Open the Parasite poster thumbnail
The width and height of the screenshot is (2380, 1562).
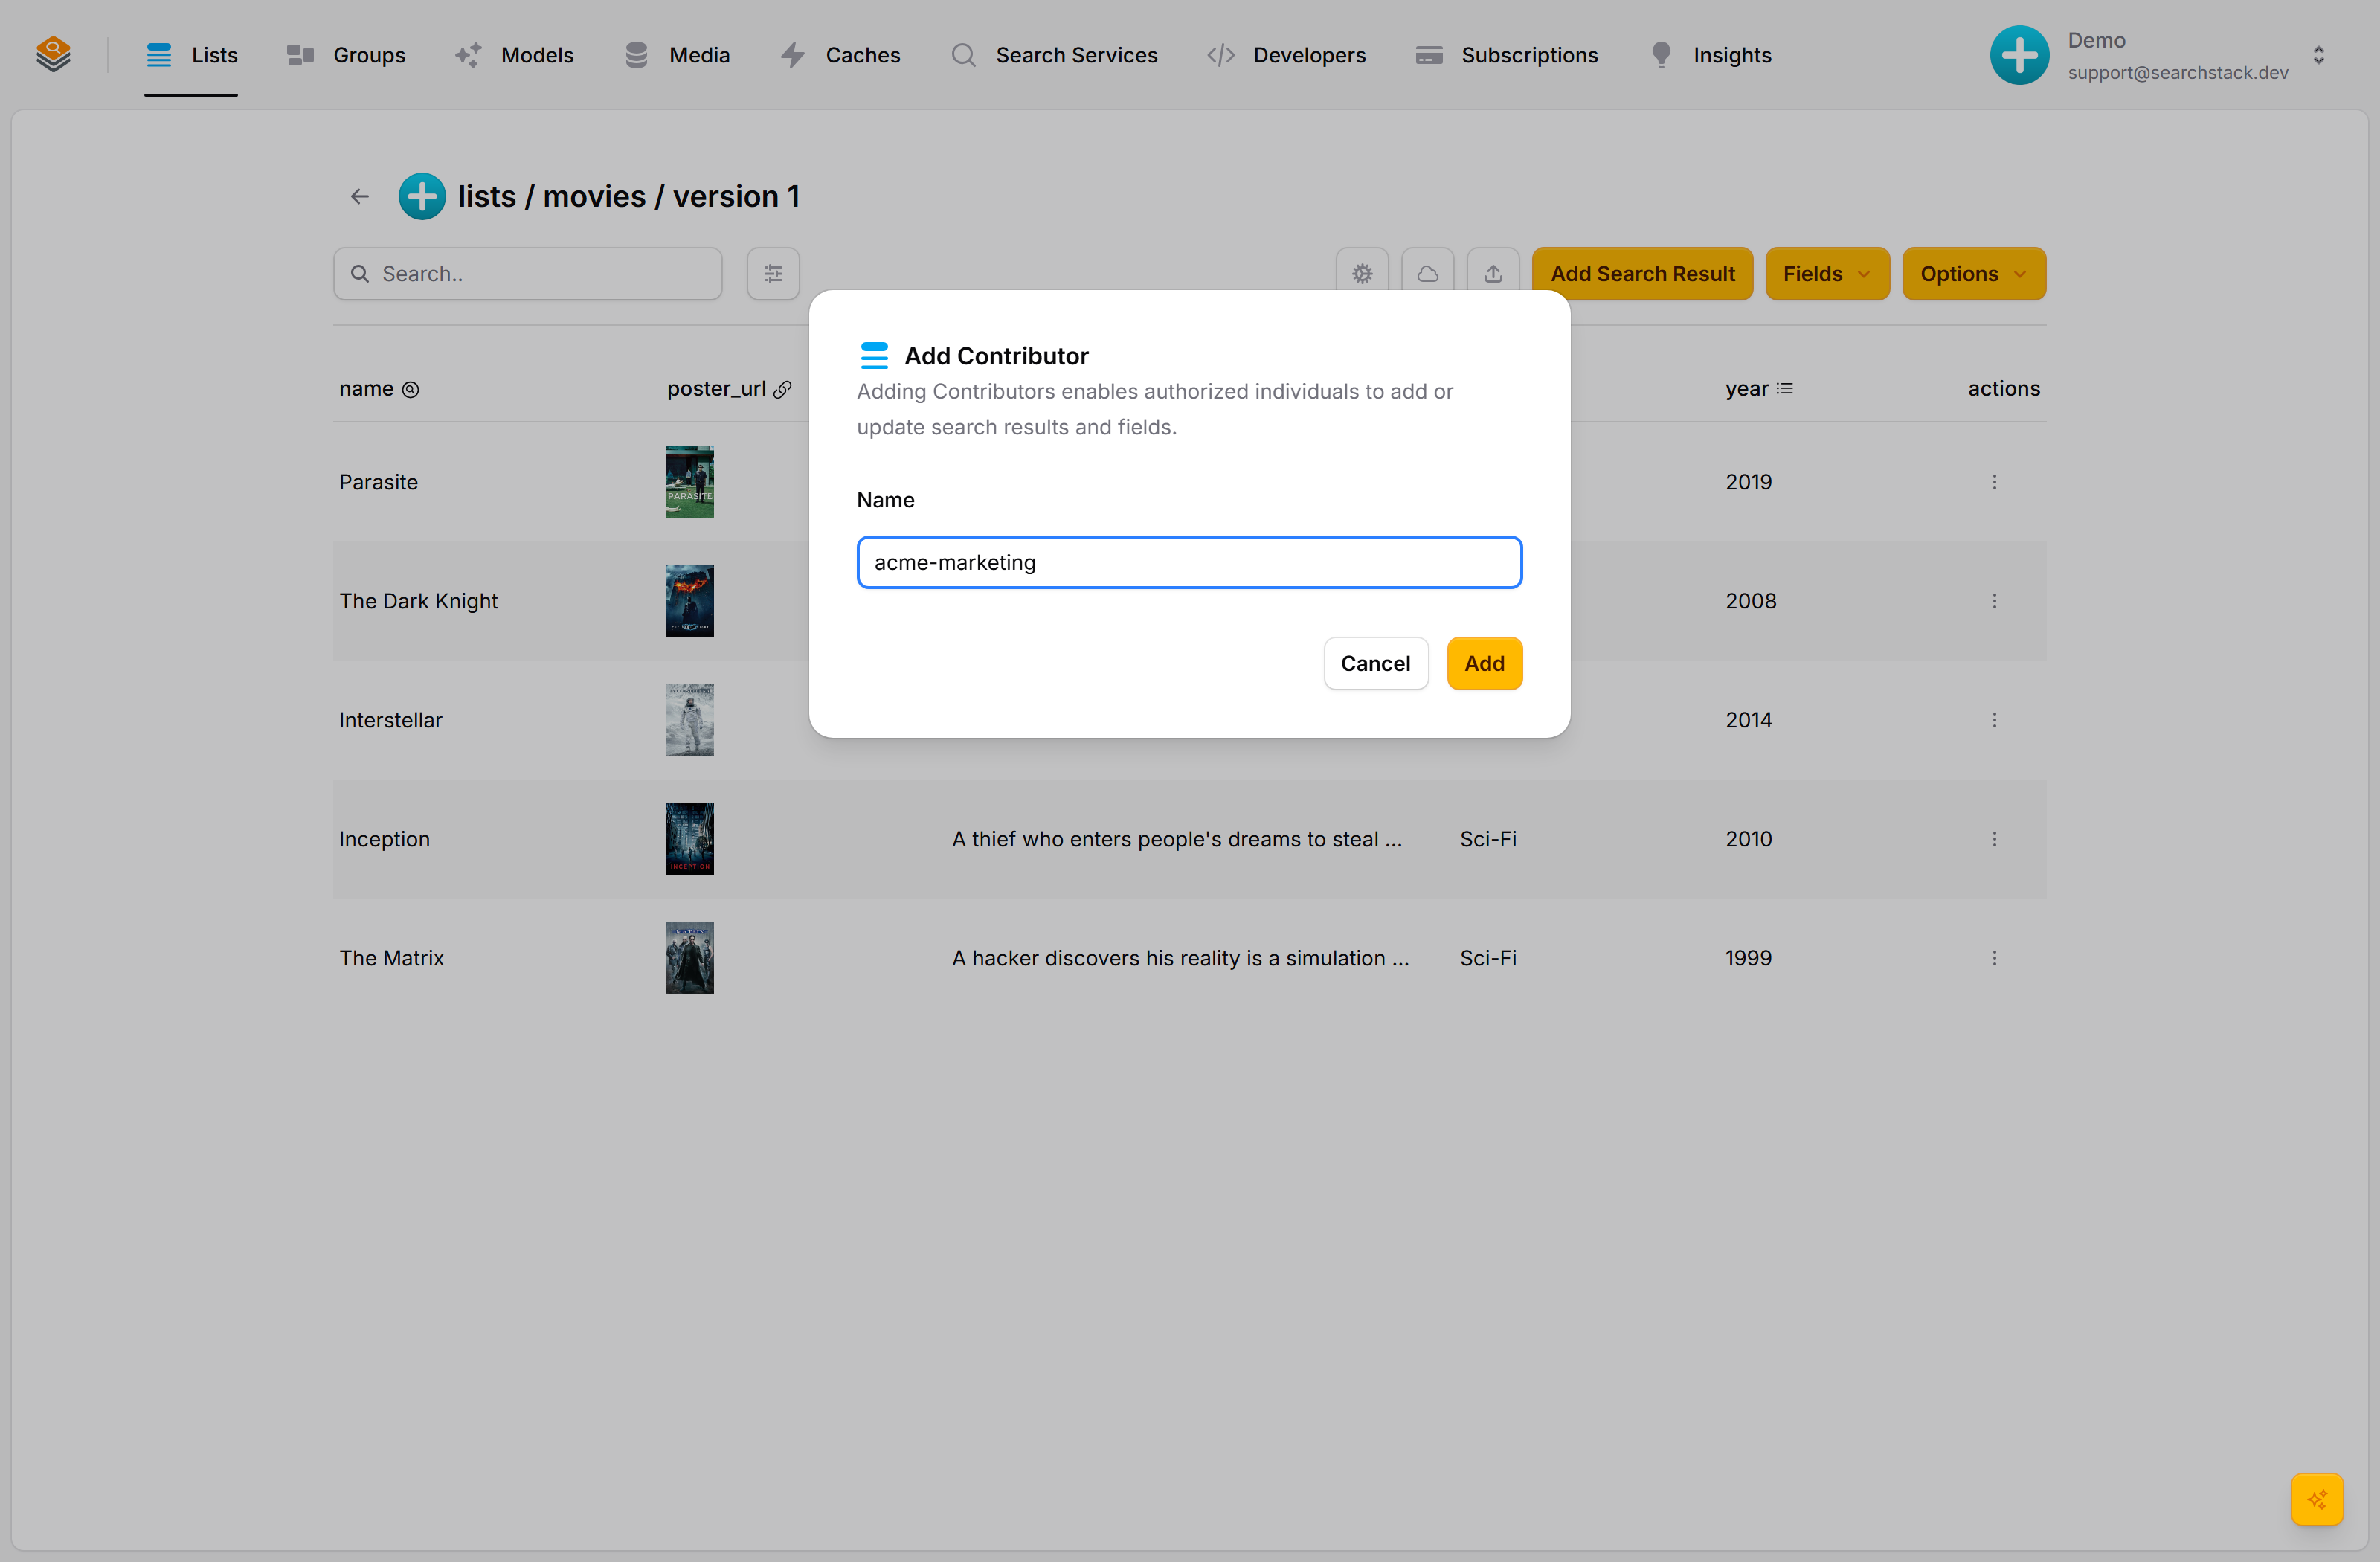pos(690,482)
